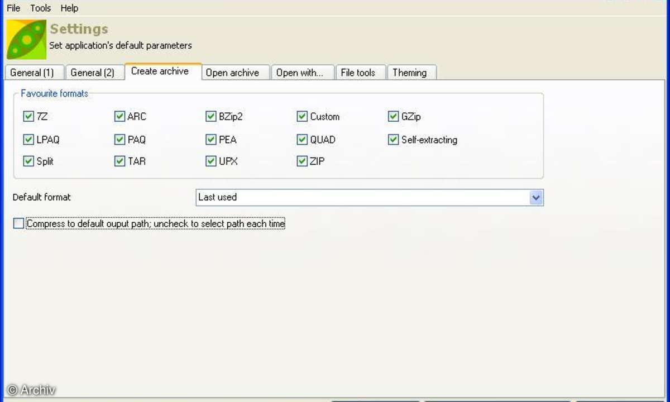
Task: Toggle the QUAD format checkbox
Action: point(302,140)
